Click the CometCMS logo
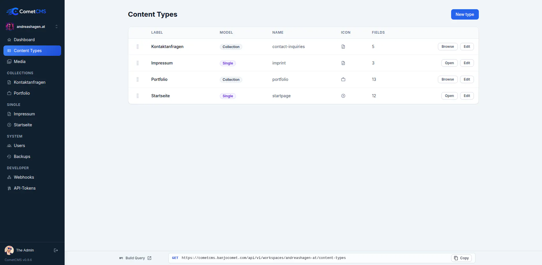 pos(26,12)
